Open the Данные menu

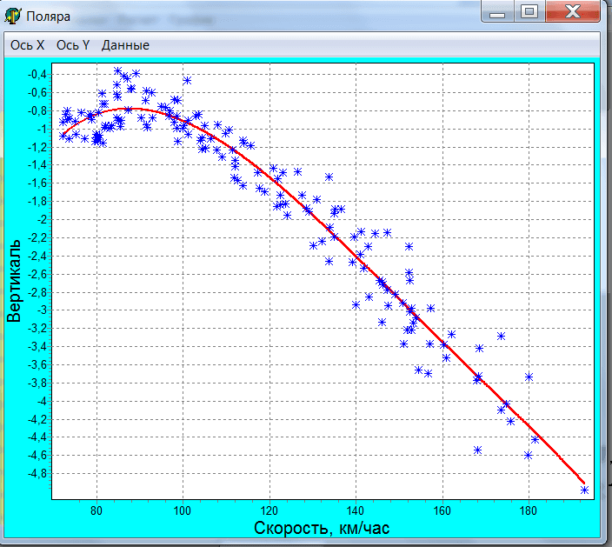(x=125, y=45)
